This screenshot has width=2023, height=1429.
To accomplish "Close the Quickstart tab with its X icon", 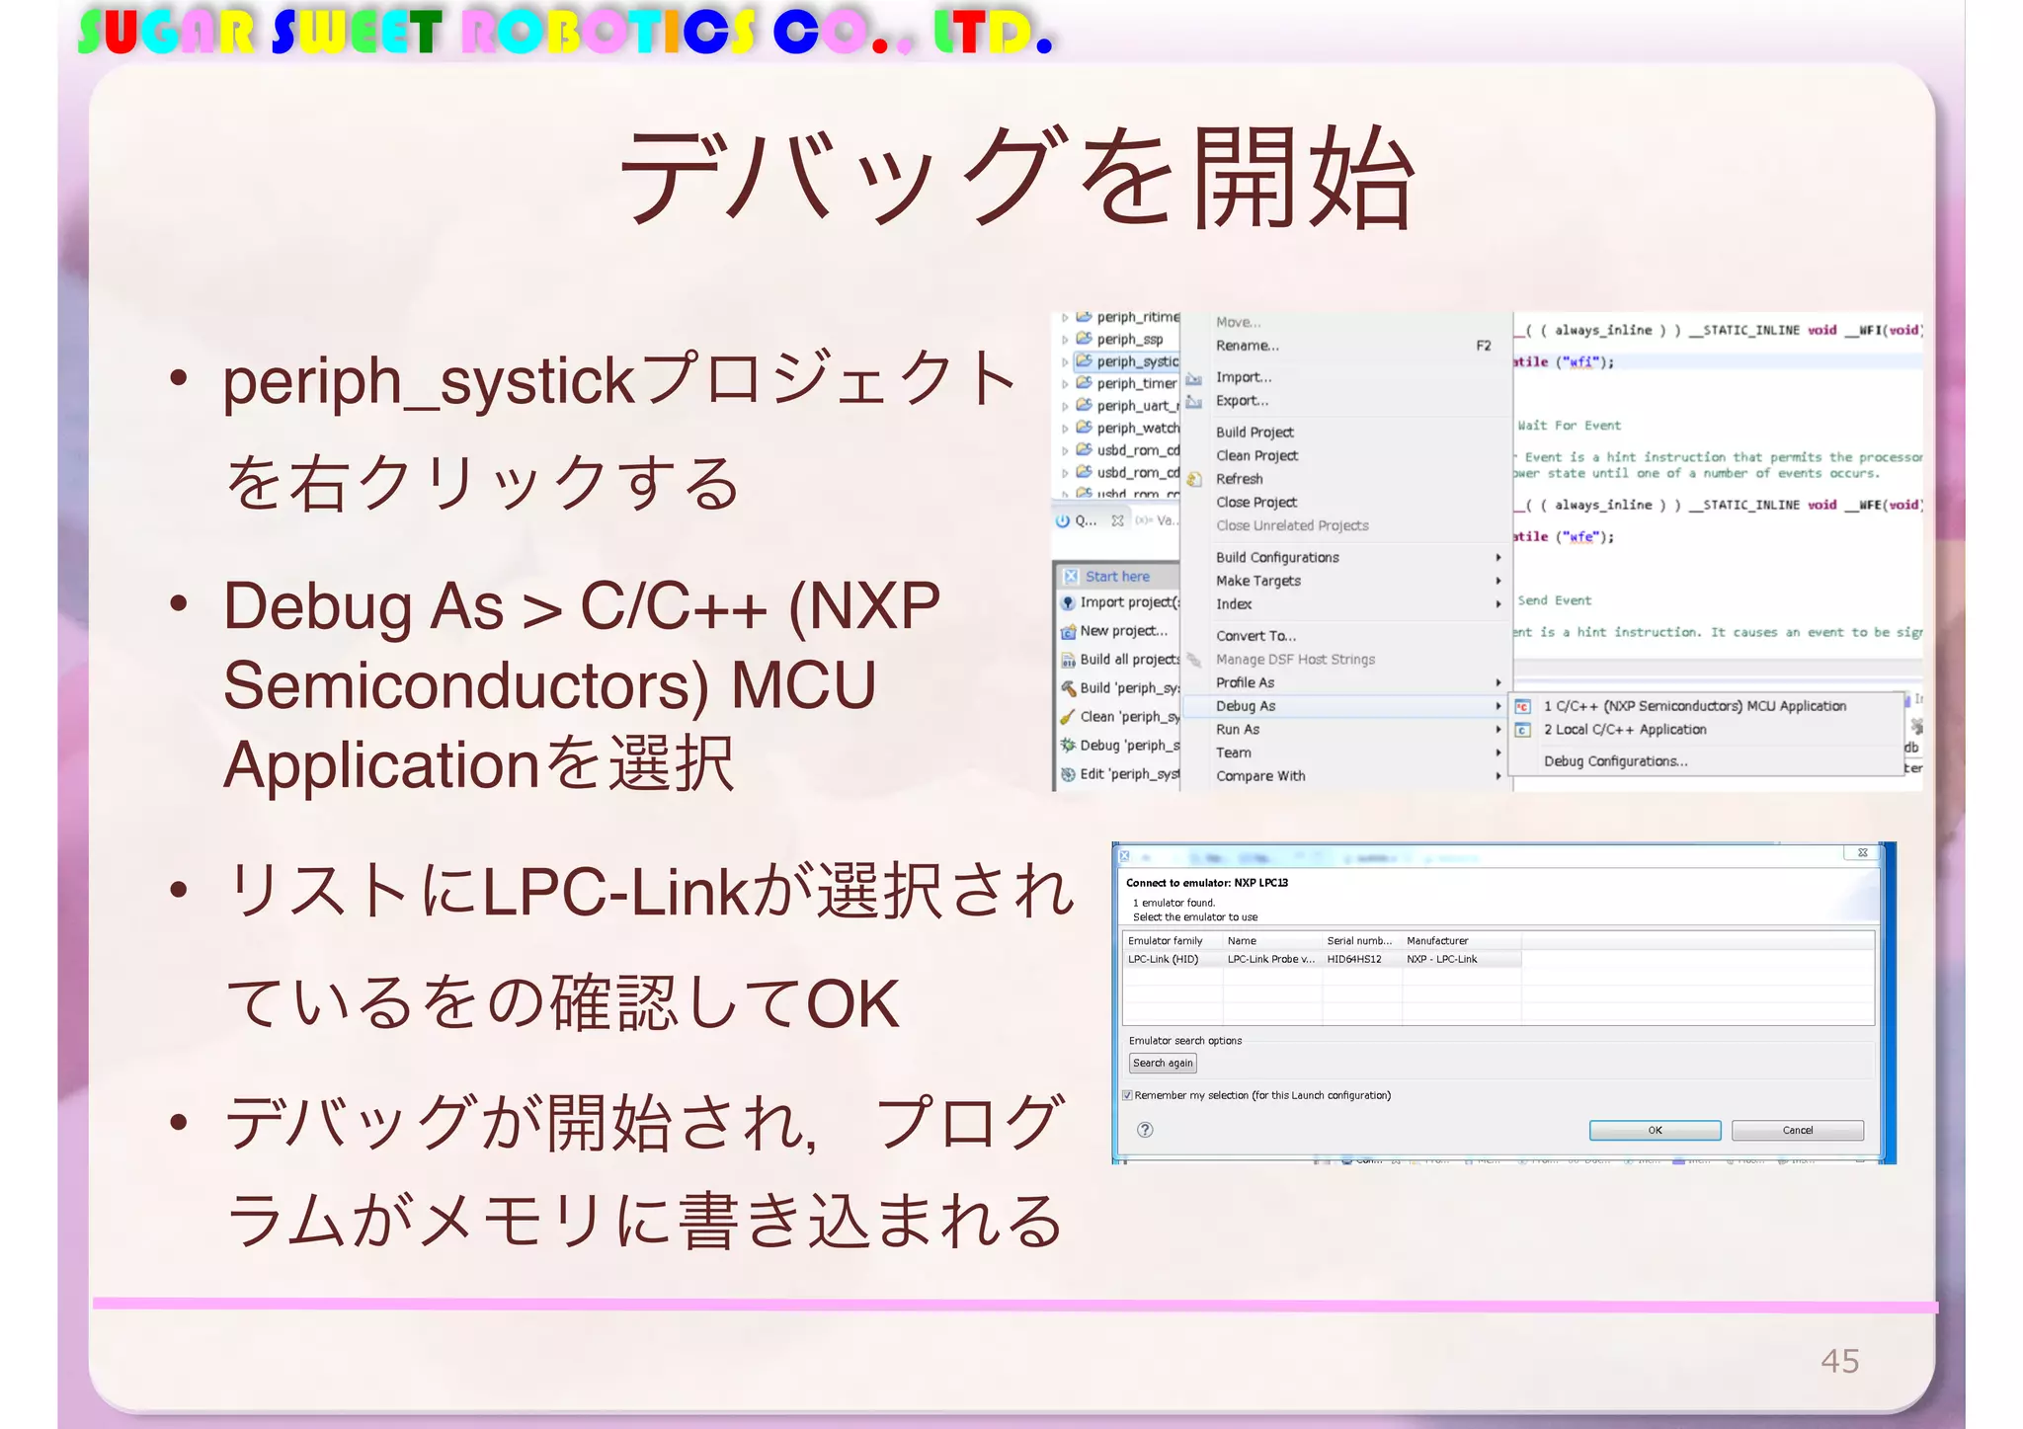I will 1117,520.
